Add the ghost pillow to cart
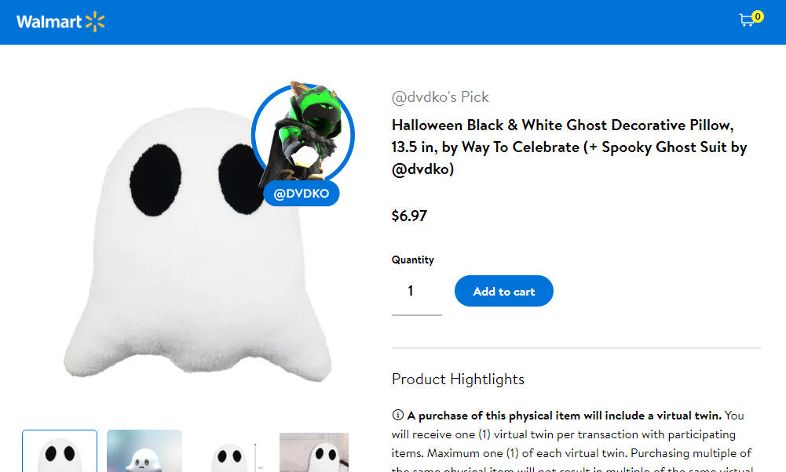Screen dimensions: 786x472 tap(503, 291)
